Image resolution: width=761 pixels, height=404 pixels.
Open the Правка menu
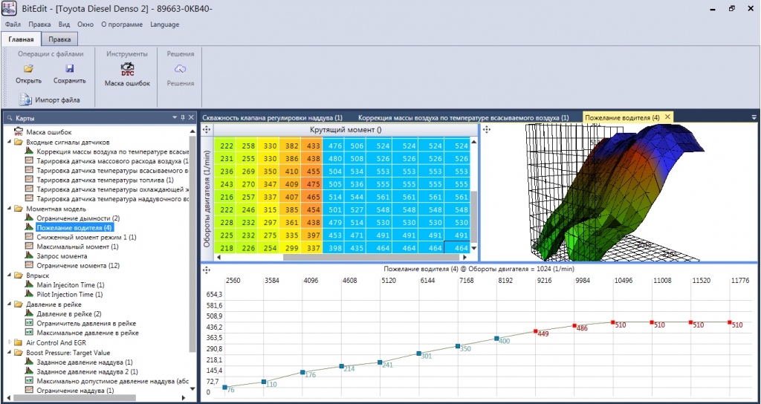pyautogui.click(x=39, y=25)
